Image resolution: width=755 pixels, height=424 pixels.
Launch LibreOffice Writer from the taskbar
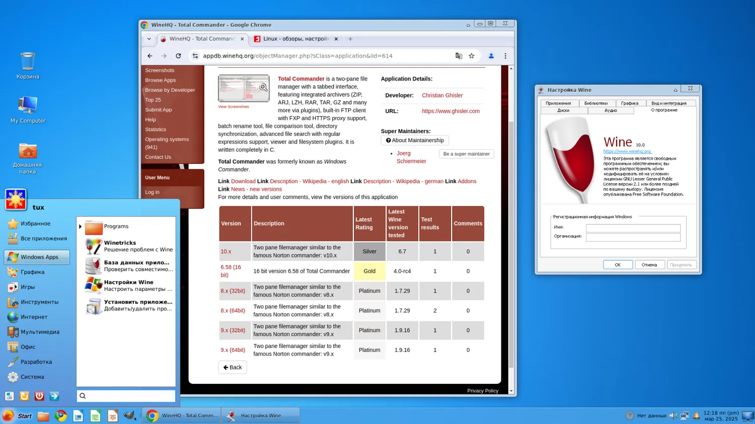click(78, 416)
